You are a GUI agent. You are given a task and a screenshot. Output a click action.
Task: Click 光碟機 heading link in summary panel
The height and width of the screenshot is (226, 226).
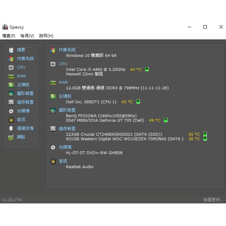(65, 147)
